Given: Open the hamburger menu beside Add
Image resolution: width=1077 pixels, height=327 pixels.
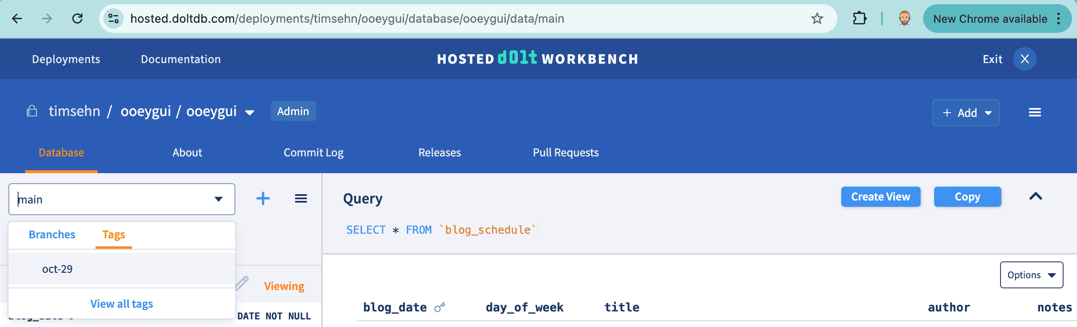Looking at the screenshot, I should 1035,112.
